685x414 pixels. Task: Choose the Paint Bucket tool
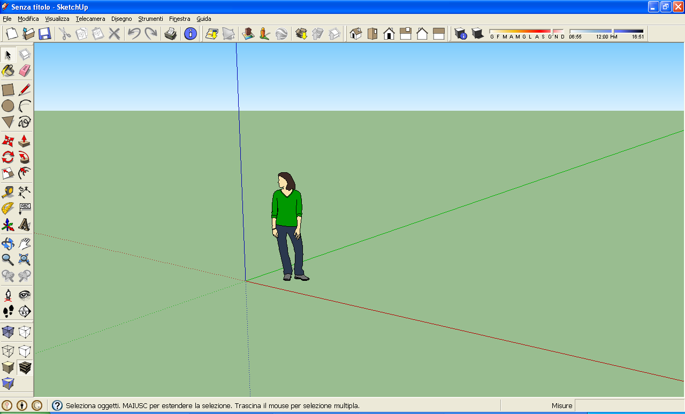pyautogui.click(x=8, y=71)
